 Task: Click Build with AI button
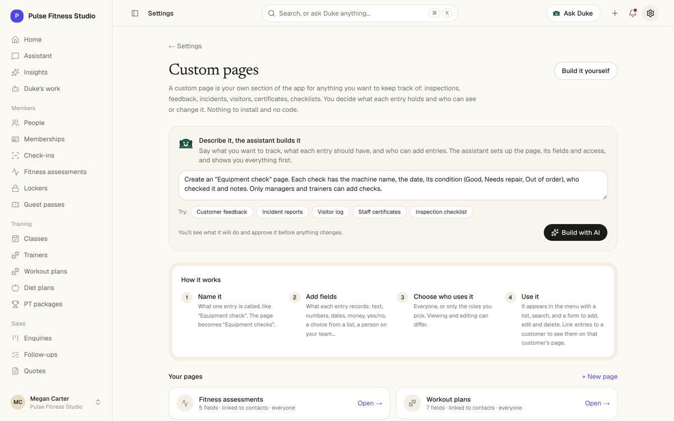click(x=575, y=232)
